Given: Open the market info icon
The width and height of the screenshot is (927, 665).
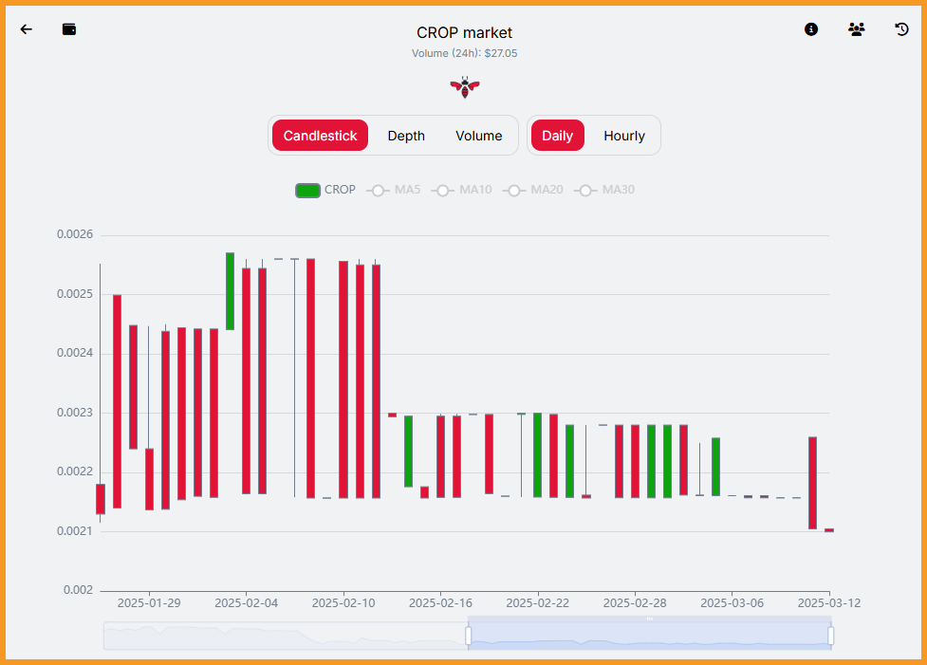Looking at the screenshot, I should point(811,29).
